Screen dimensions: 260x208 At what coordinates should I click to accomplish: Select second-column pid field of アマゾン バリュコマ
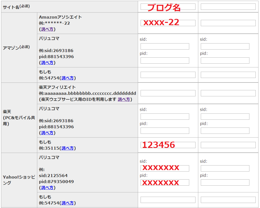click(225, 60)
